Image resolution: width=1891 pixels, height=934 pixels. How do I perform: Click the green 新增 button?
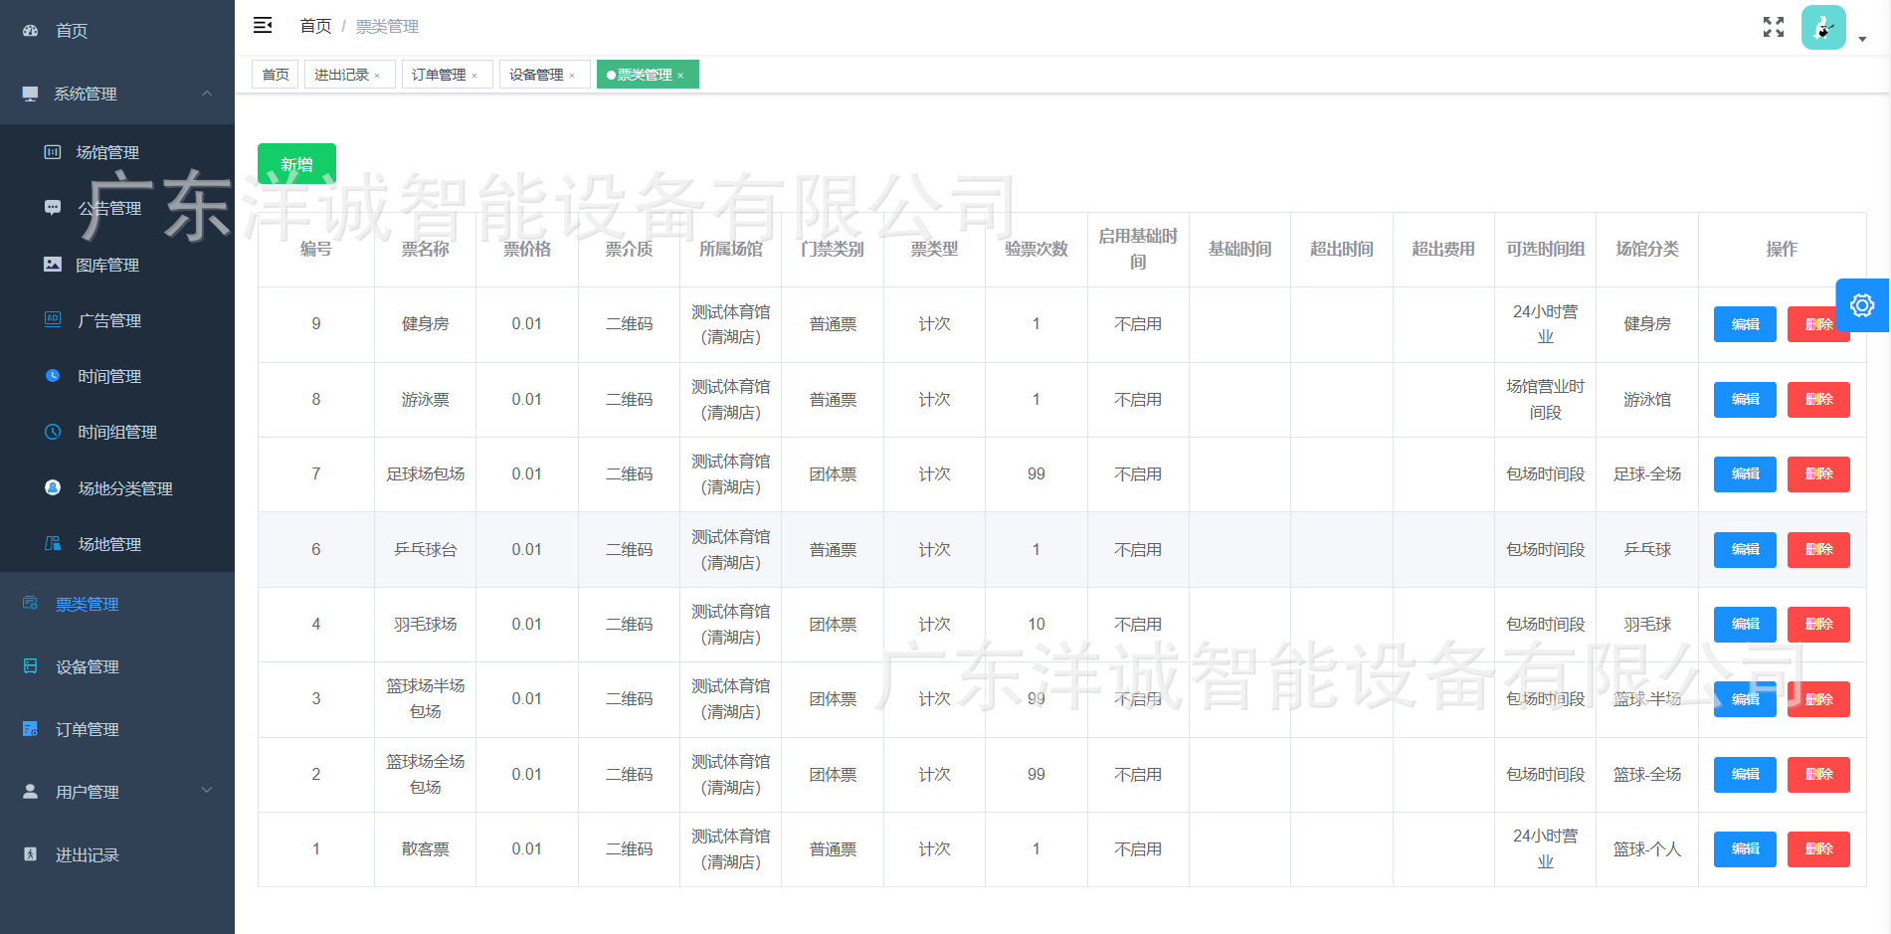point(295,163)
